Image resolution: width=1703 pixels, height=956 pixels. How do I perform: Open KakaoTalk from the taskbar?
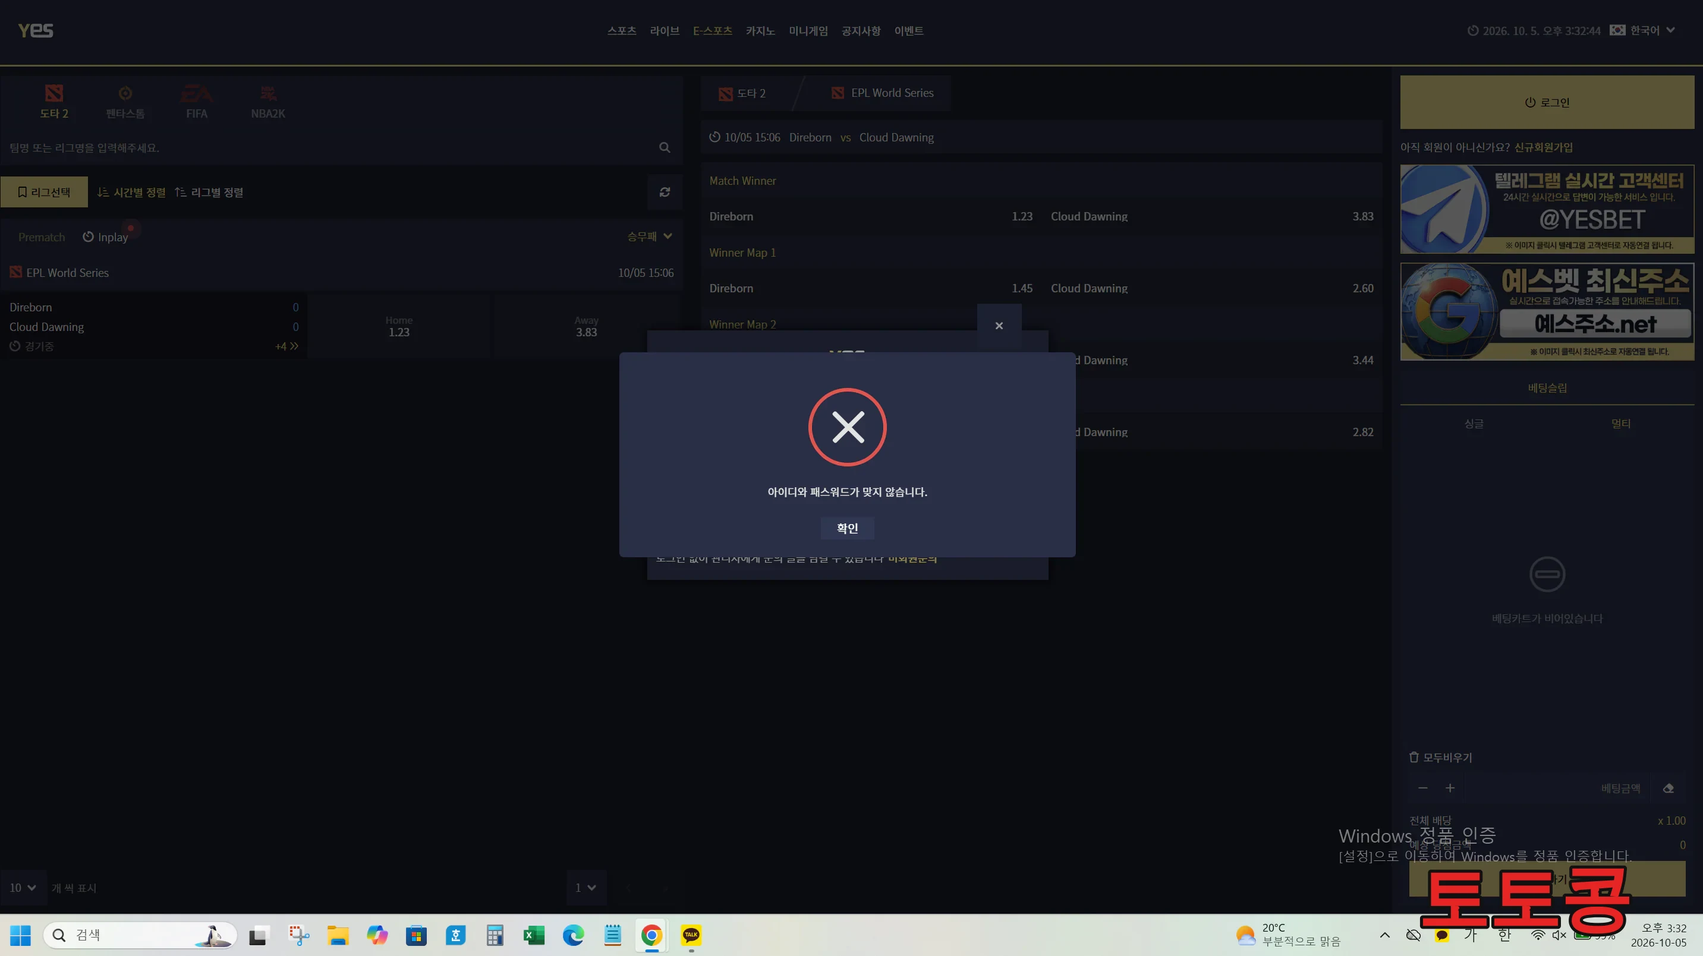tap(691, 935)
